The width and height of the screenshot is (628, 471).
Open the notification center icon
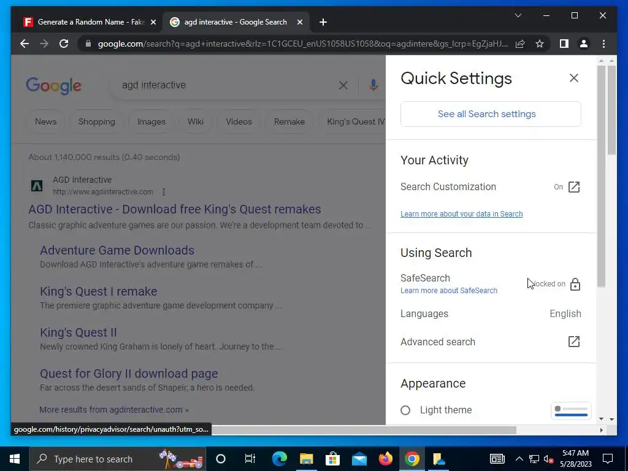(x=608, y=459)
